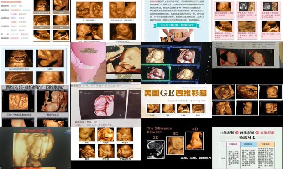Open the 美国GE四维彩超 thumbnail
Screen dimensions: 283x169
pos(177,101)
